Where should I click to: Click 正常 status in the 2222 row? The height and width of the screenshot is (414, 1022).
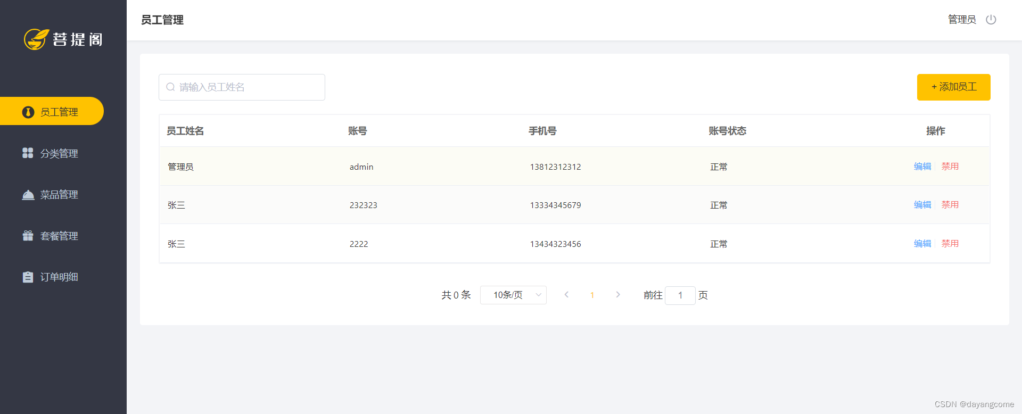coord(719,244)
